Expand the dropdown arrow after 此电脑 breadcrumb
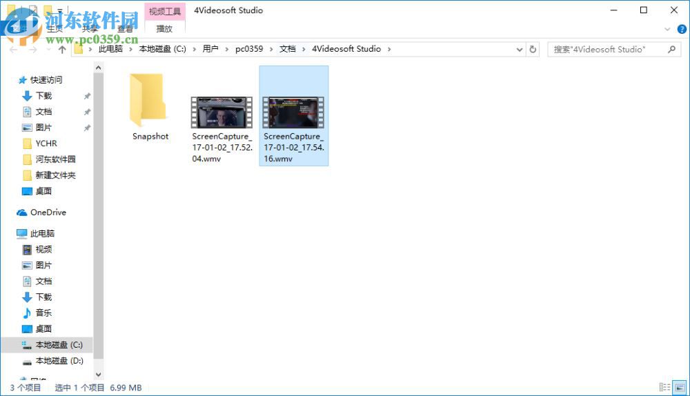This screenshot has height=396, width=690. (130, 49)
